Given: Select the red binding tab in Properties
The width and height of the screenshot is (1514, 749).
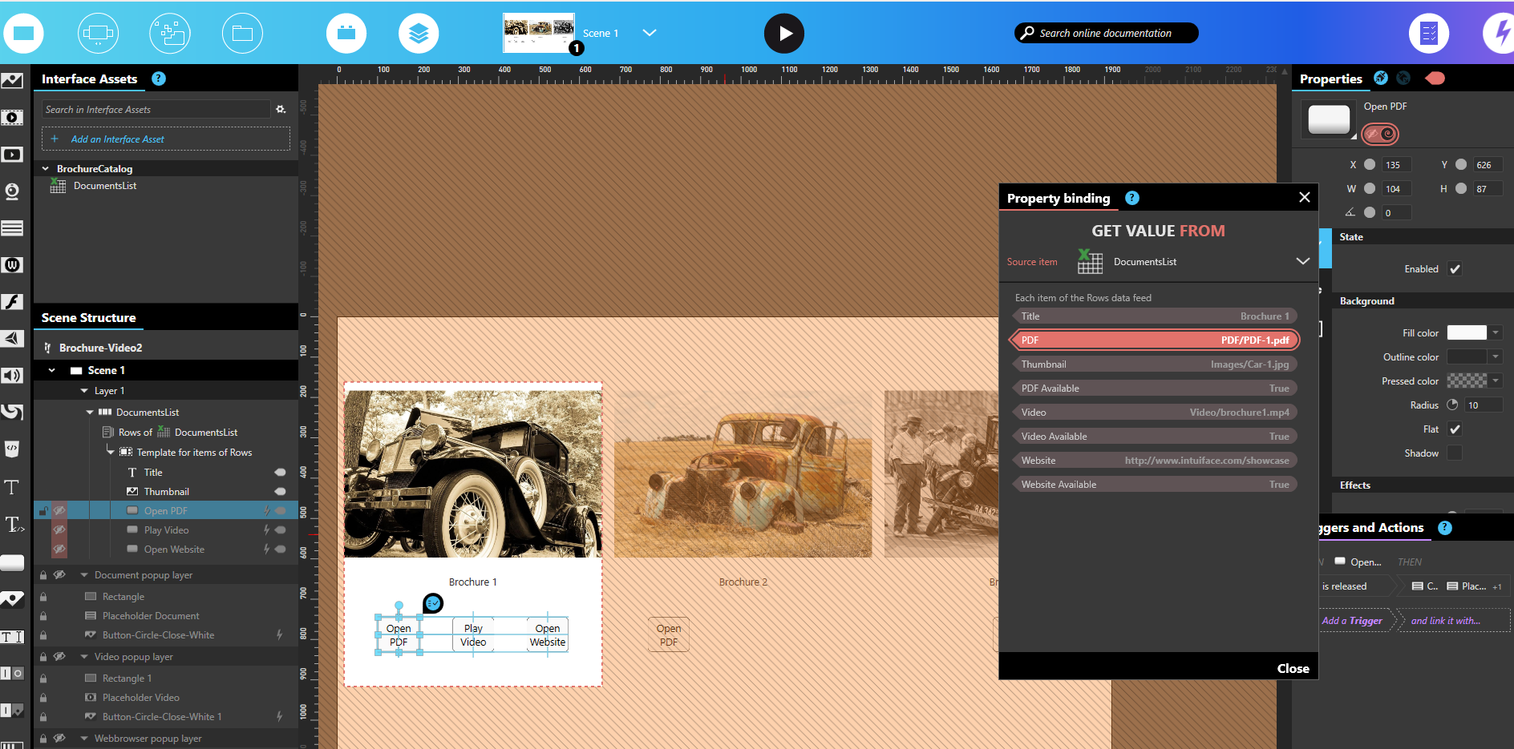Looking at the screenshot, I should [x=1435, y=78].
